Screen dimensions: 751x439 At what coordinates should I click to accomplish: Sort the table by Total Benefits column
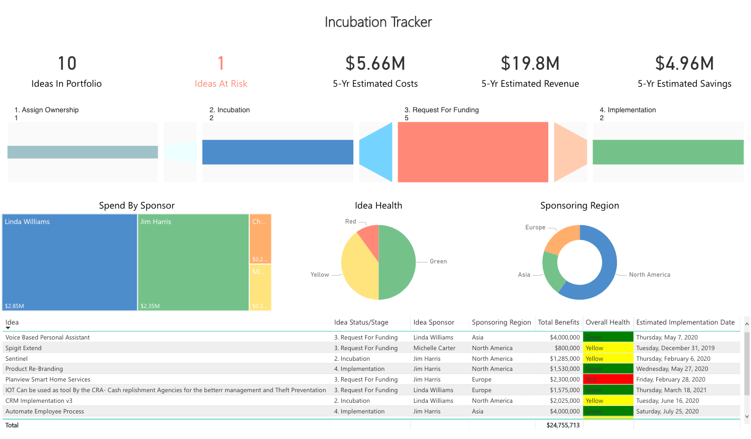pyautogui.click(x=558, y=322)
